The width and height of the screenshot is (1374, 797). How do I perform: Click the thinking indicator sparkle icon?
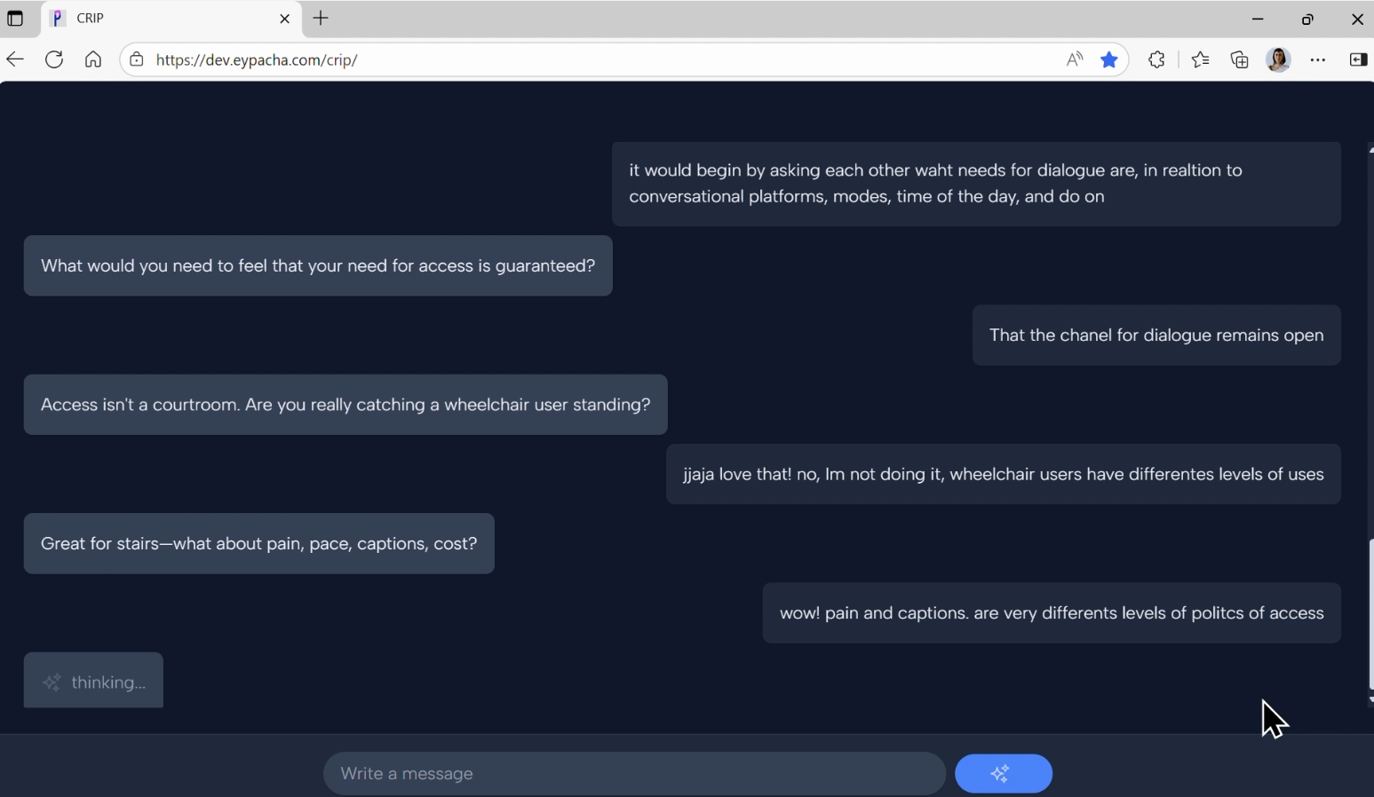[x=52, y=682]
